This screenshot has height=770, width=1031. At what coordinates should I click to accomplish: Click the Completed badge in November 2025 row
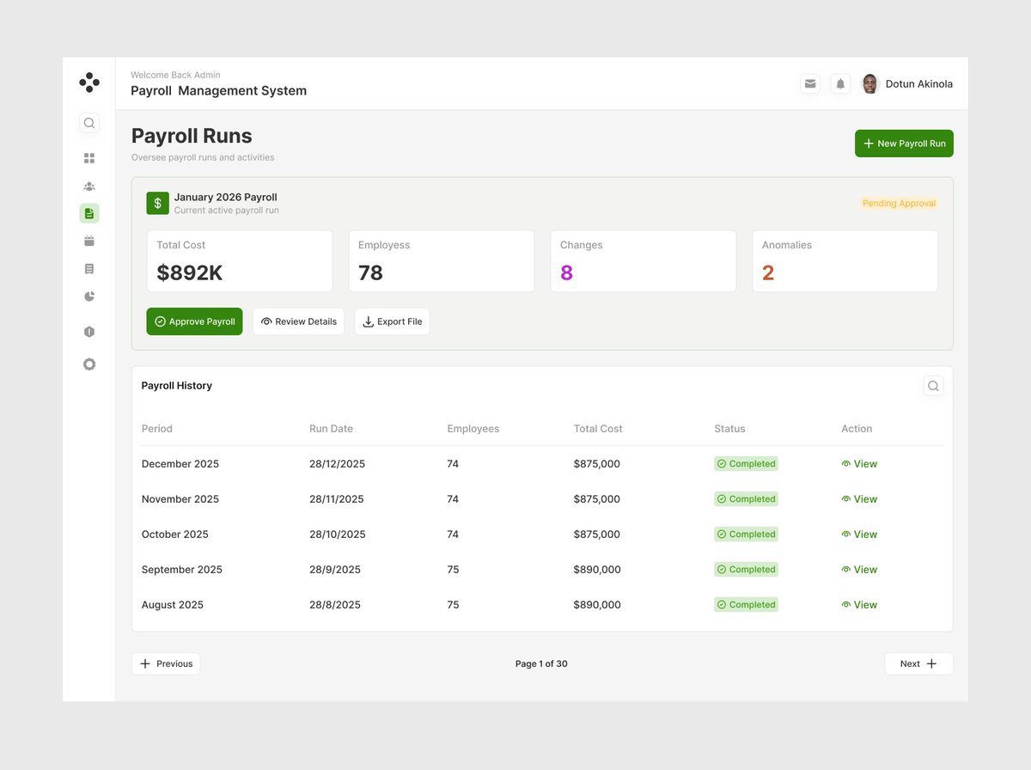(x=746, y=499)
